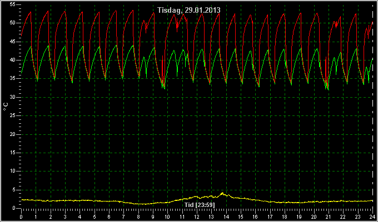Click the 0 value on the temperature axis
The image size is (378, 222).
coord(14,208)
